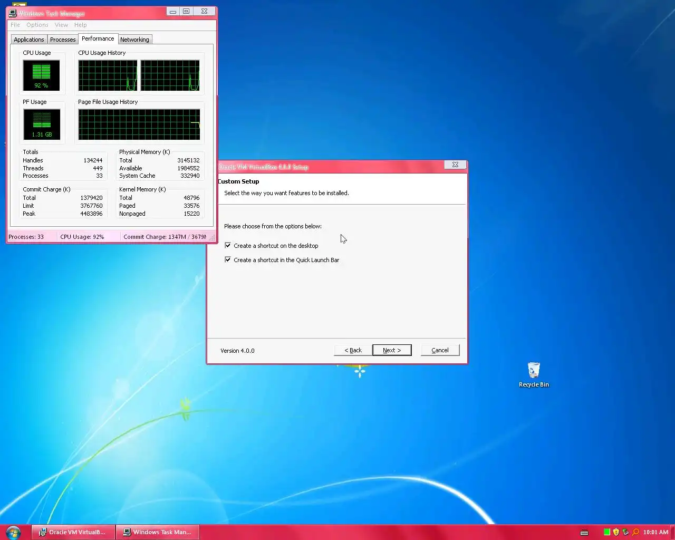Click Kernel Memory Total value 48796
The height and width of the screenshot is (540, 675).
[191, 198]
